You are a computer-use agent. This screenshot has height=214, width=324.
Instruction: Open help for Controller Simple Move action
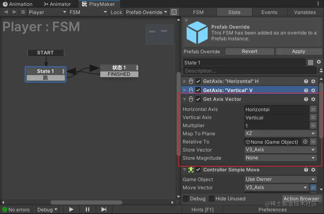point(306,170)
